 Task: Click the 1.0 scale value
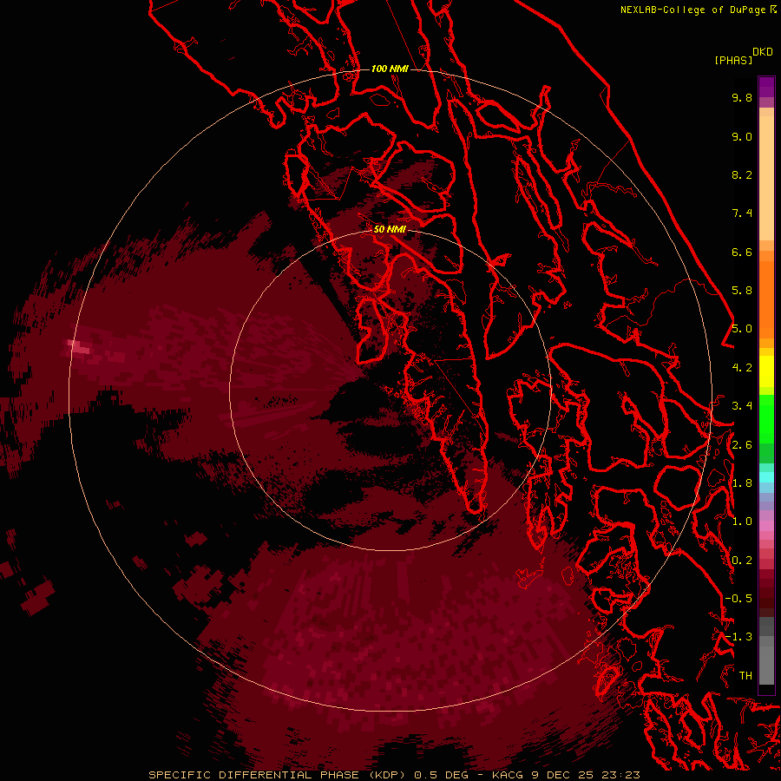point(742,522)
